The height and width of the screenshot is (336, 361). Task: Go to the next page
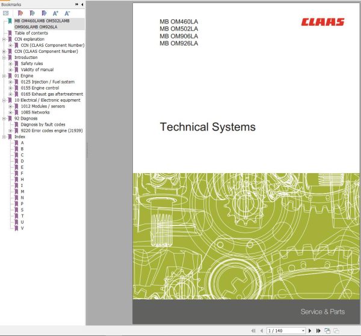[310, 331]
